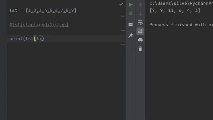
Task: Click the 'Process finished with' console message
Action: pyautogui.click(x=181, y=25)
